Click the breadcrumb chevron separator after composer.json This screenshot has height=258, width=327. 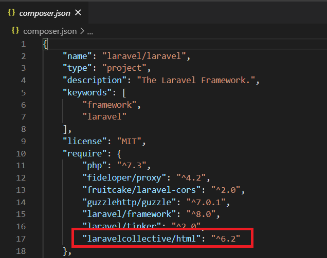coord(81,31)
